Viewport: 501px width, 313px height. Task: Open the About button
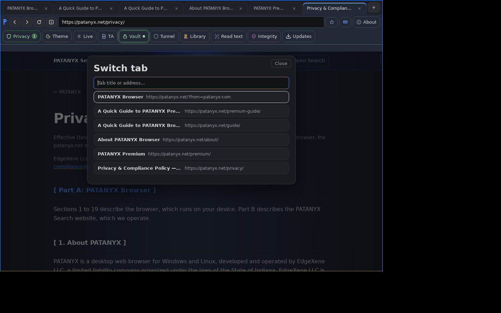point(366,22)
